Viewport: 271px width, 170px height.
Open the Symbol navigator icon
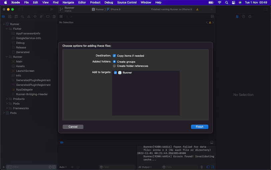pyautogui.click(x=16, y=16)
